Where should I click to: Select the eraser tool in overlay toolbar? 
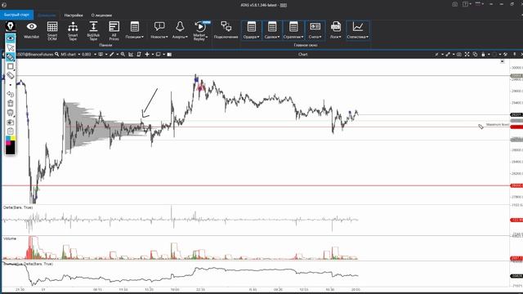coord(11,76)
